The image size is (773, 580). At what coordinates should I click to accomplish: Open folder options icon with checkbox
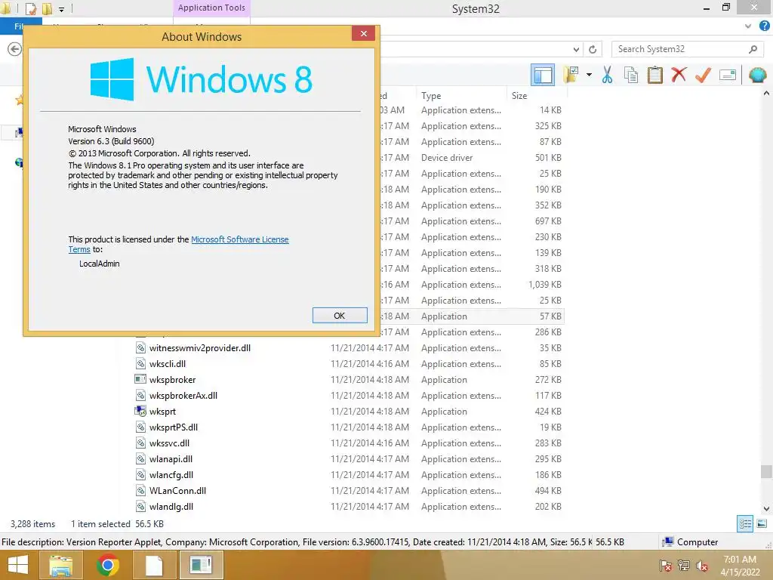click(x=571, y=75)
